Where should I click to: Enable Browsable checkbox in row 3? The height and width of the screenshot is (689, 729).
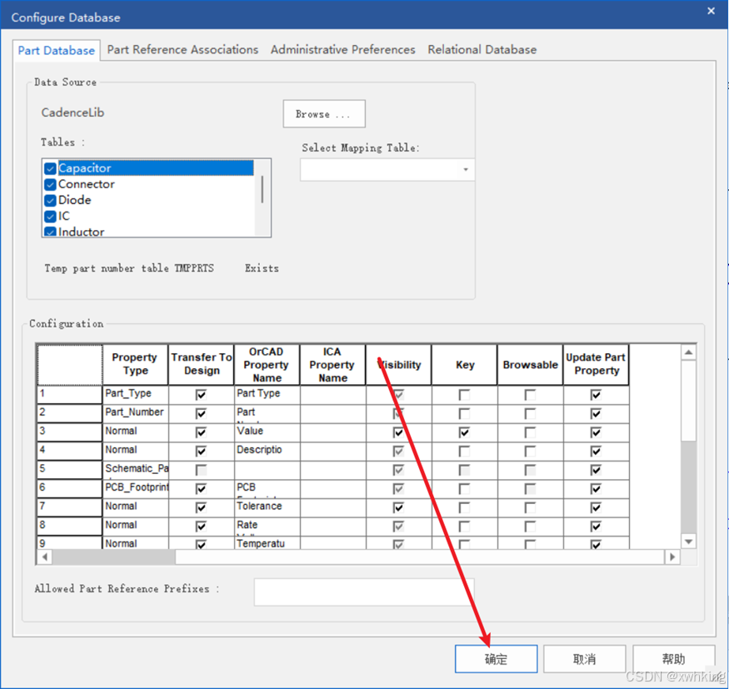(530, 432)
